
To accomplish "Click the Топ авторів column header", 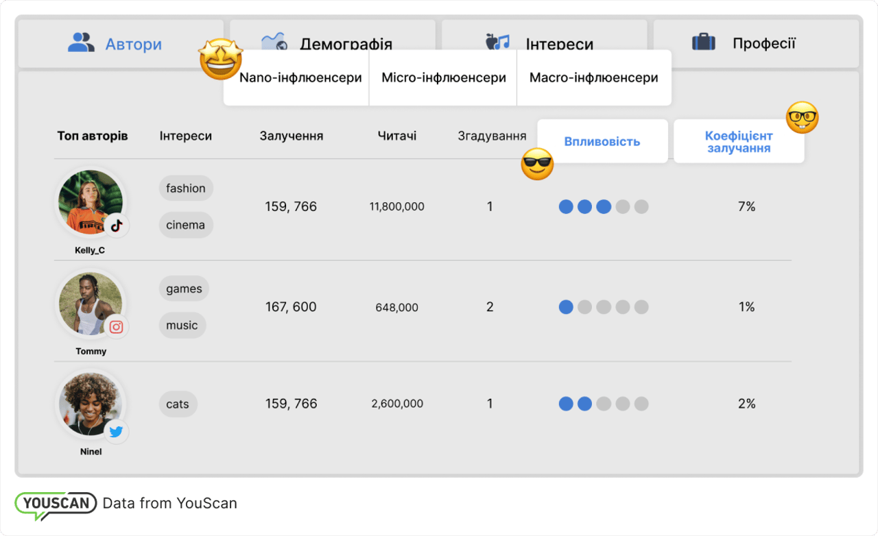I will tap(93, 136).
